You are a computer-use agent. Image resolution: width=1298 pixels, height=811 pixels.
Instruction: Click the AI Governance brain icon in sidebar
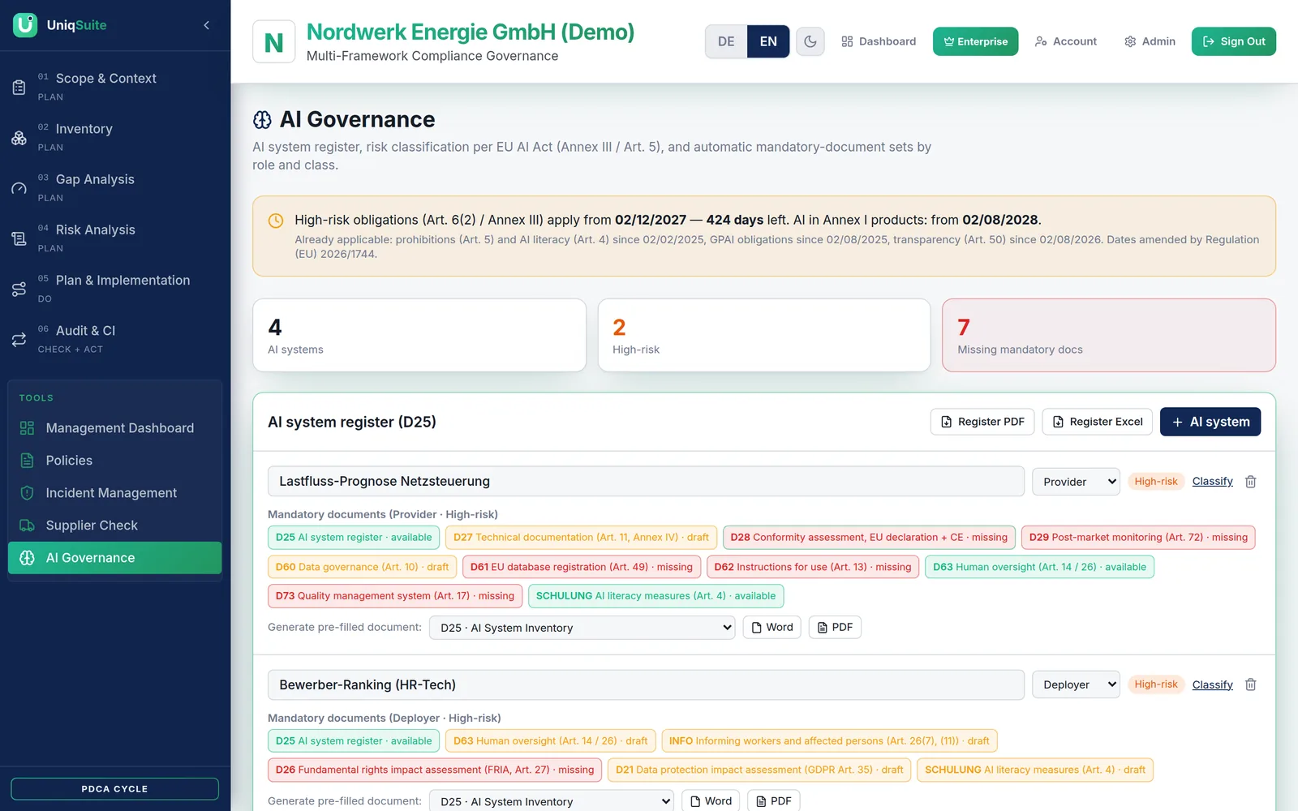coord(27,558)
